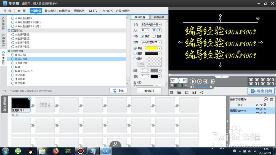Select the 摇晃 effect radio button

pos(13,67)
